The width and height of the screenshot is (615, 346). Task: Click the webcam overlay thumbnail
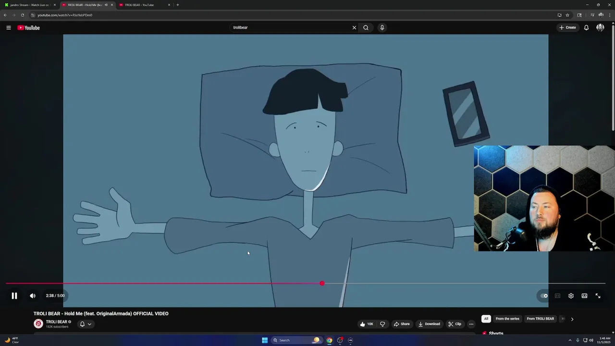point(544,198)
